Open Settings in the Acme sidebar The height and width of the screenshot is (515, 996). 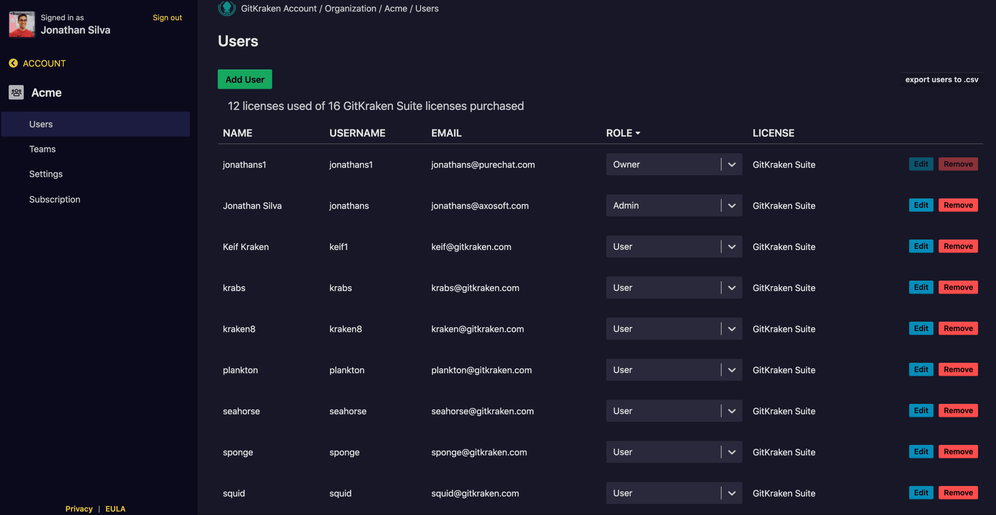click(x=46, y=174)
